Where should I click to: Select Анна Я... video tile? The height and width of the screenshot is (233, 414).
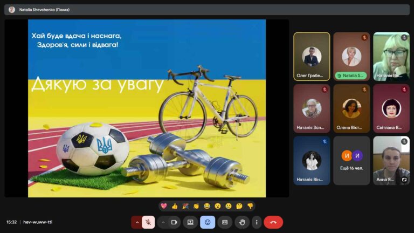click(x=391, y=160)
